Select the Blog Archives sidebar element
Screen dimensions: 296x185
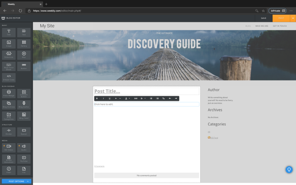(x=9, y=104)
